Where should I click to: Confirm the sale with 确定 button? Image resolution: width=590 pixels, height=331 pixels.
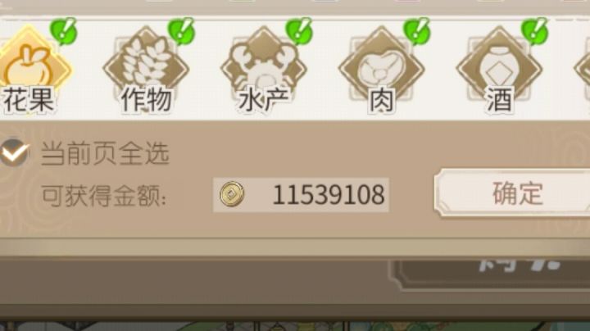point(512,193)
